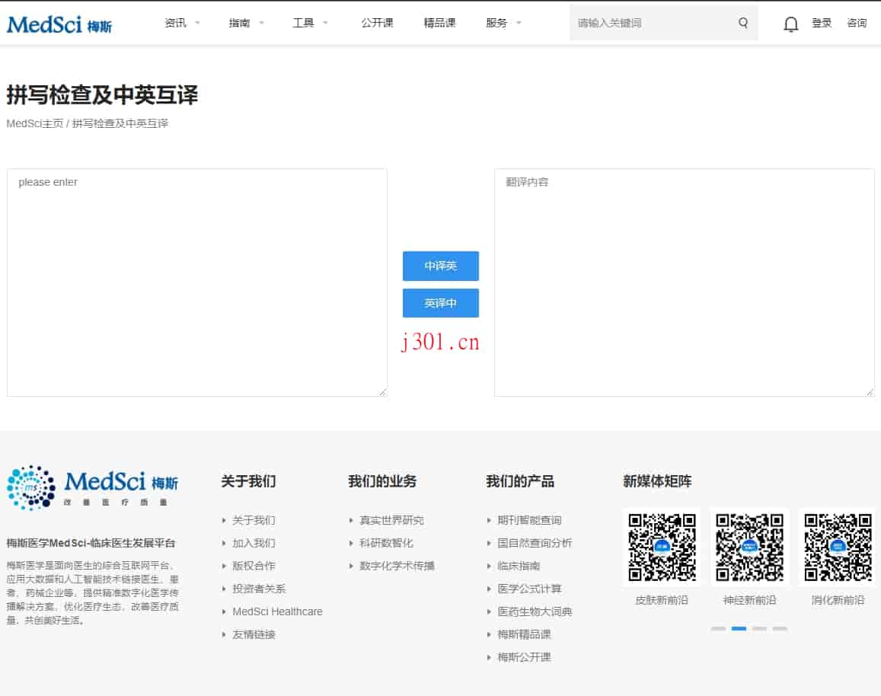Select the last carousel indicator dot
This screenshot has height=696, width=881.
point(779,628)
